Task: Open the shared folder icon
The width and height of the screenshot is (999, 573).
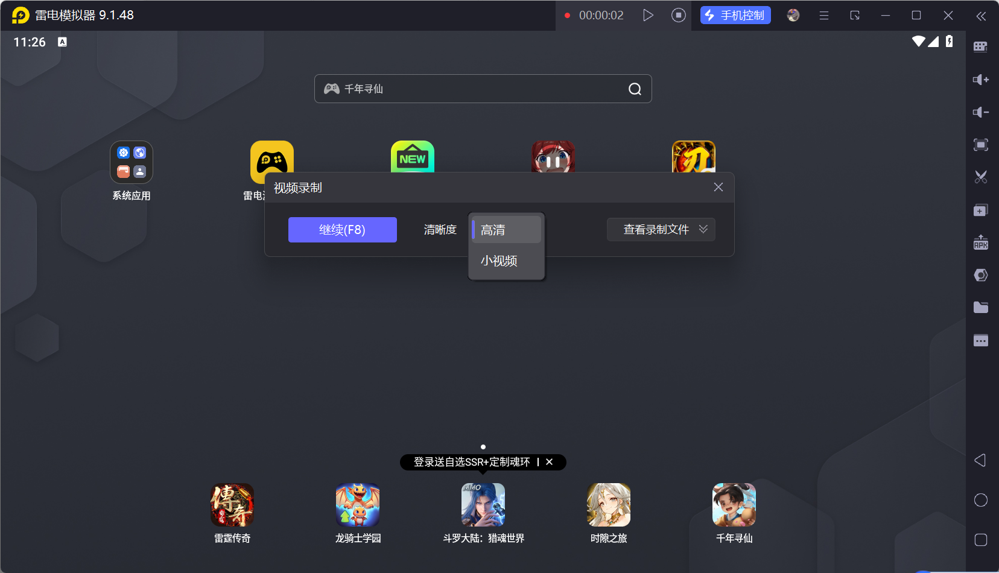Action: 981,308
